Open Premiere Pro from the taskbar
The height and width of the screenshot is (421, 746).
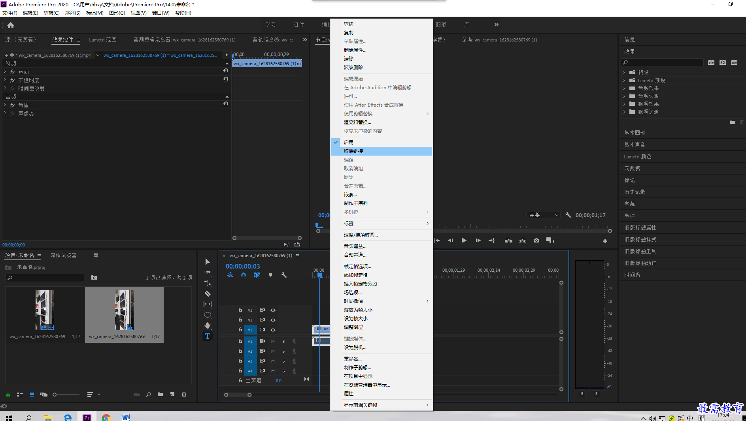pyautogui.click(x=87, y=417)
